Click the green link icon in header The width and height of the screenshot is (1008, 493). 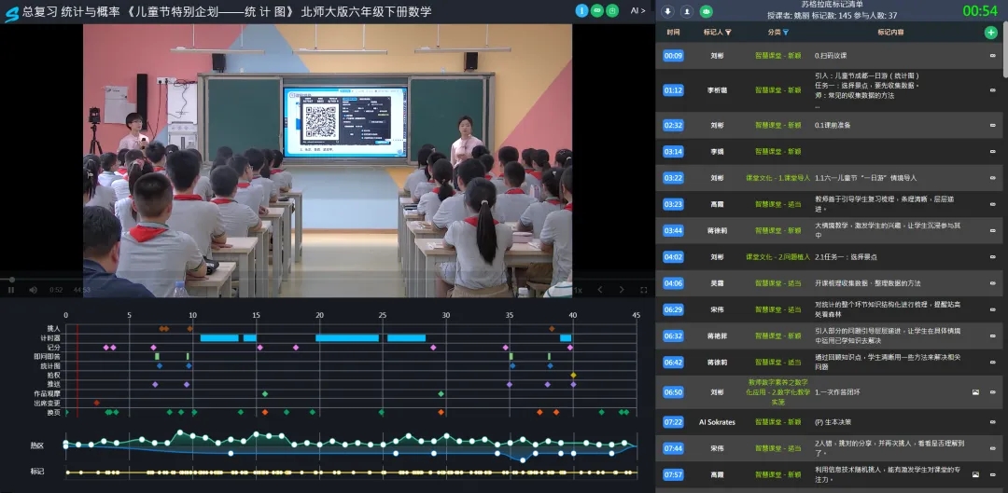596,11
